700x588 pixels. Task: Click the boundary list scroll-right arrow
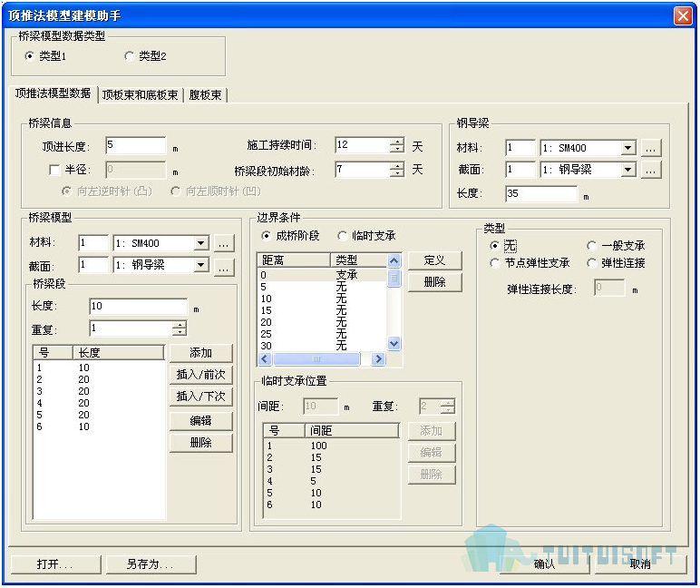pos(379,358)
